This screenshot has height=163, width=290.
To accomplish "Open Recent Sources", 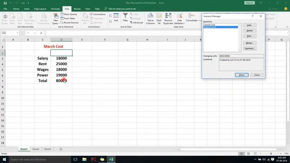I will coord(69,23).
